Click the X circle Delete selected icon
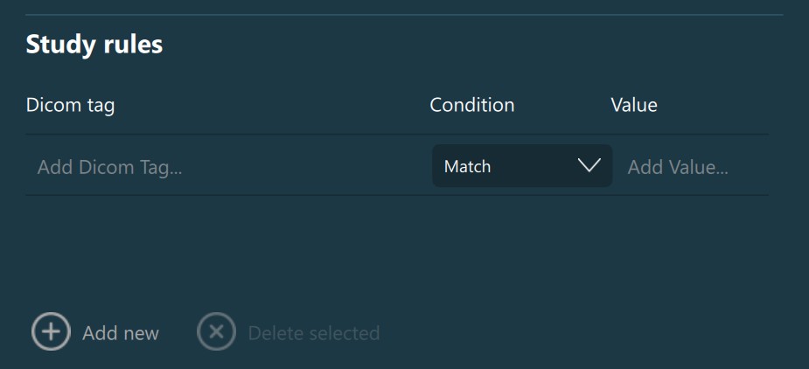 pos(216,332)
